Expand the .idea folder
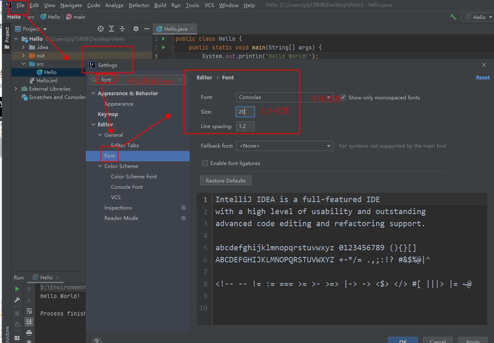The height and width of the screenshot is (343, 494). pos(23,47)
